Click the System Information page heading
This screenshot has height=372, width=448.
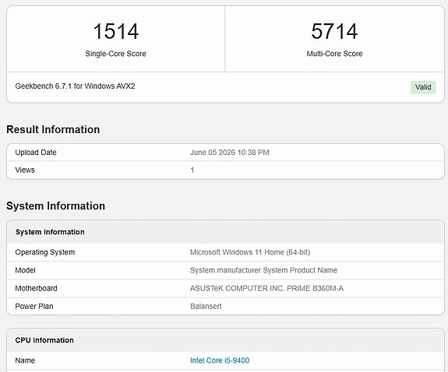(x=56, y=206)
